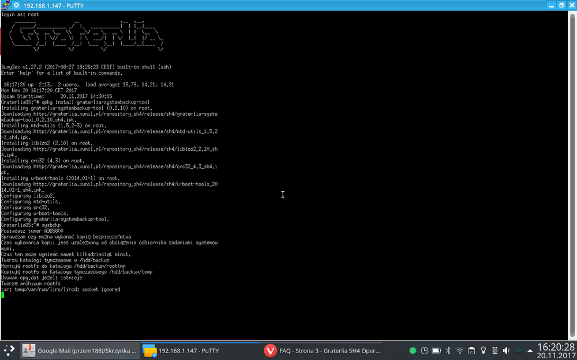Viewport: 577px width, 360px height.
Task: Open the application launcher at the taskbar's left edge
Action: click(8, 350)
